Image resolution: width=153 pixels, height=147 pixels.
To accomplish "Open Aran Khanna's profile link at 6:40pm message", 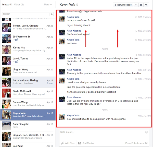I will tap(74, 55).
